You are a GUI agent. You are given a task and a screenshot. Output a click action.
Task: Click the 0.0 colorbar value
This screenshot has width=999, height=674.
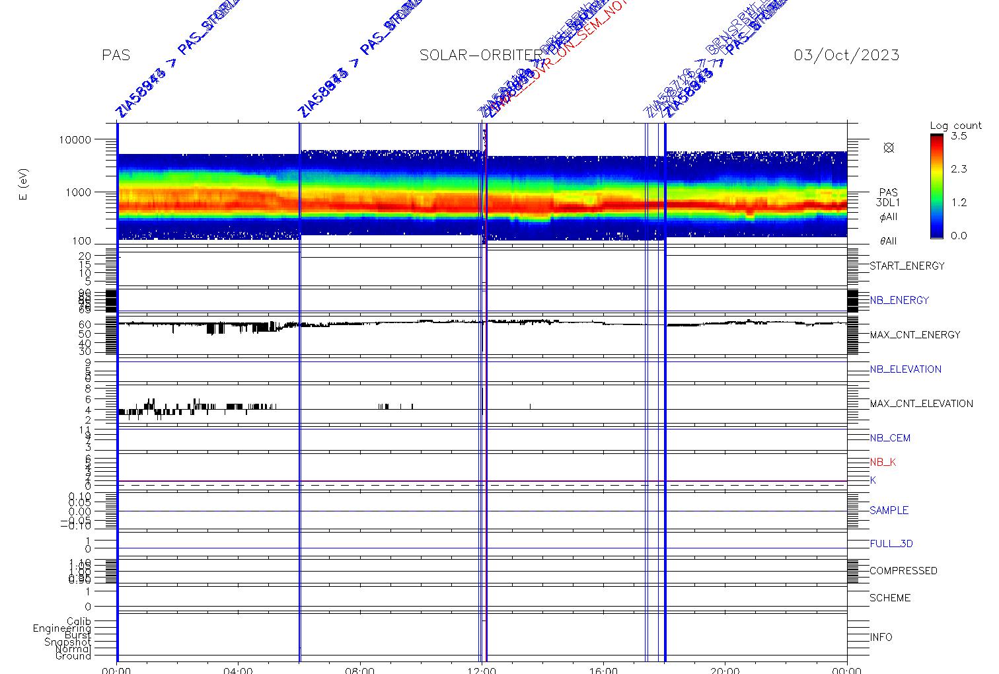pyautogui.click(x=959, y=235)
